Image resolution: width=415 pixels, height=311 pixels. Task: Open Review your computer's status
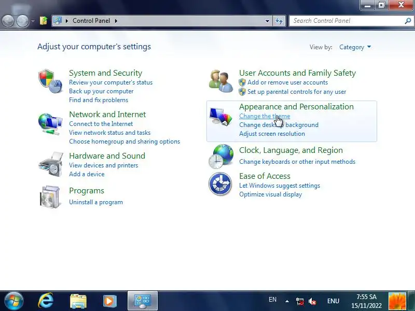coord(110,82)
